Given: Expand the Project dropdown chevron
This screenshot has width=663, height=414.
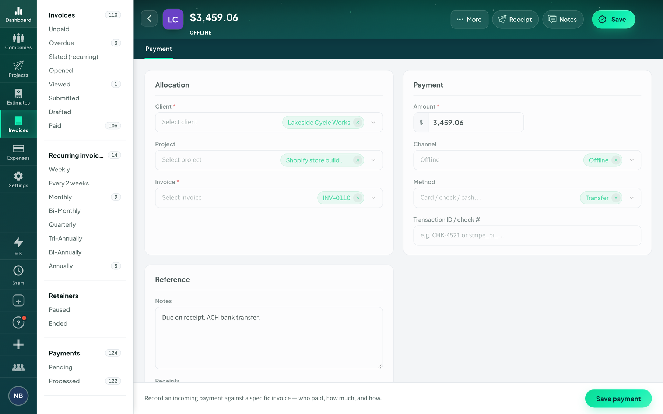Looking at the screenshot, I should pyautogui.click(x=373, y=160).
